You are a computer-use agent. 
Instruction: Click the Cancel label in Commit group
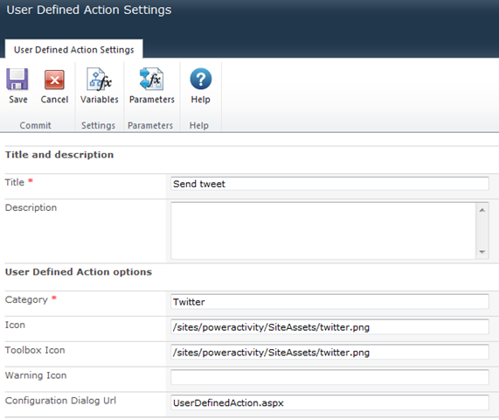(x=54, y=100)
